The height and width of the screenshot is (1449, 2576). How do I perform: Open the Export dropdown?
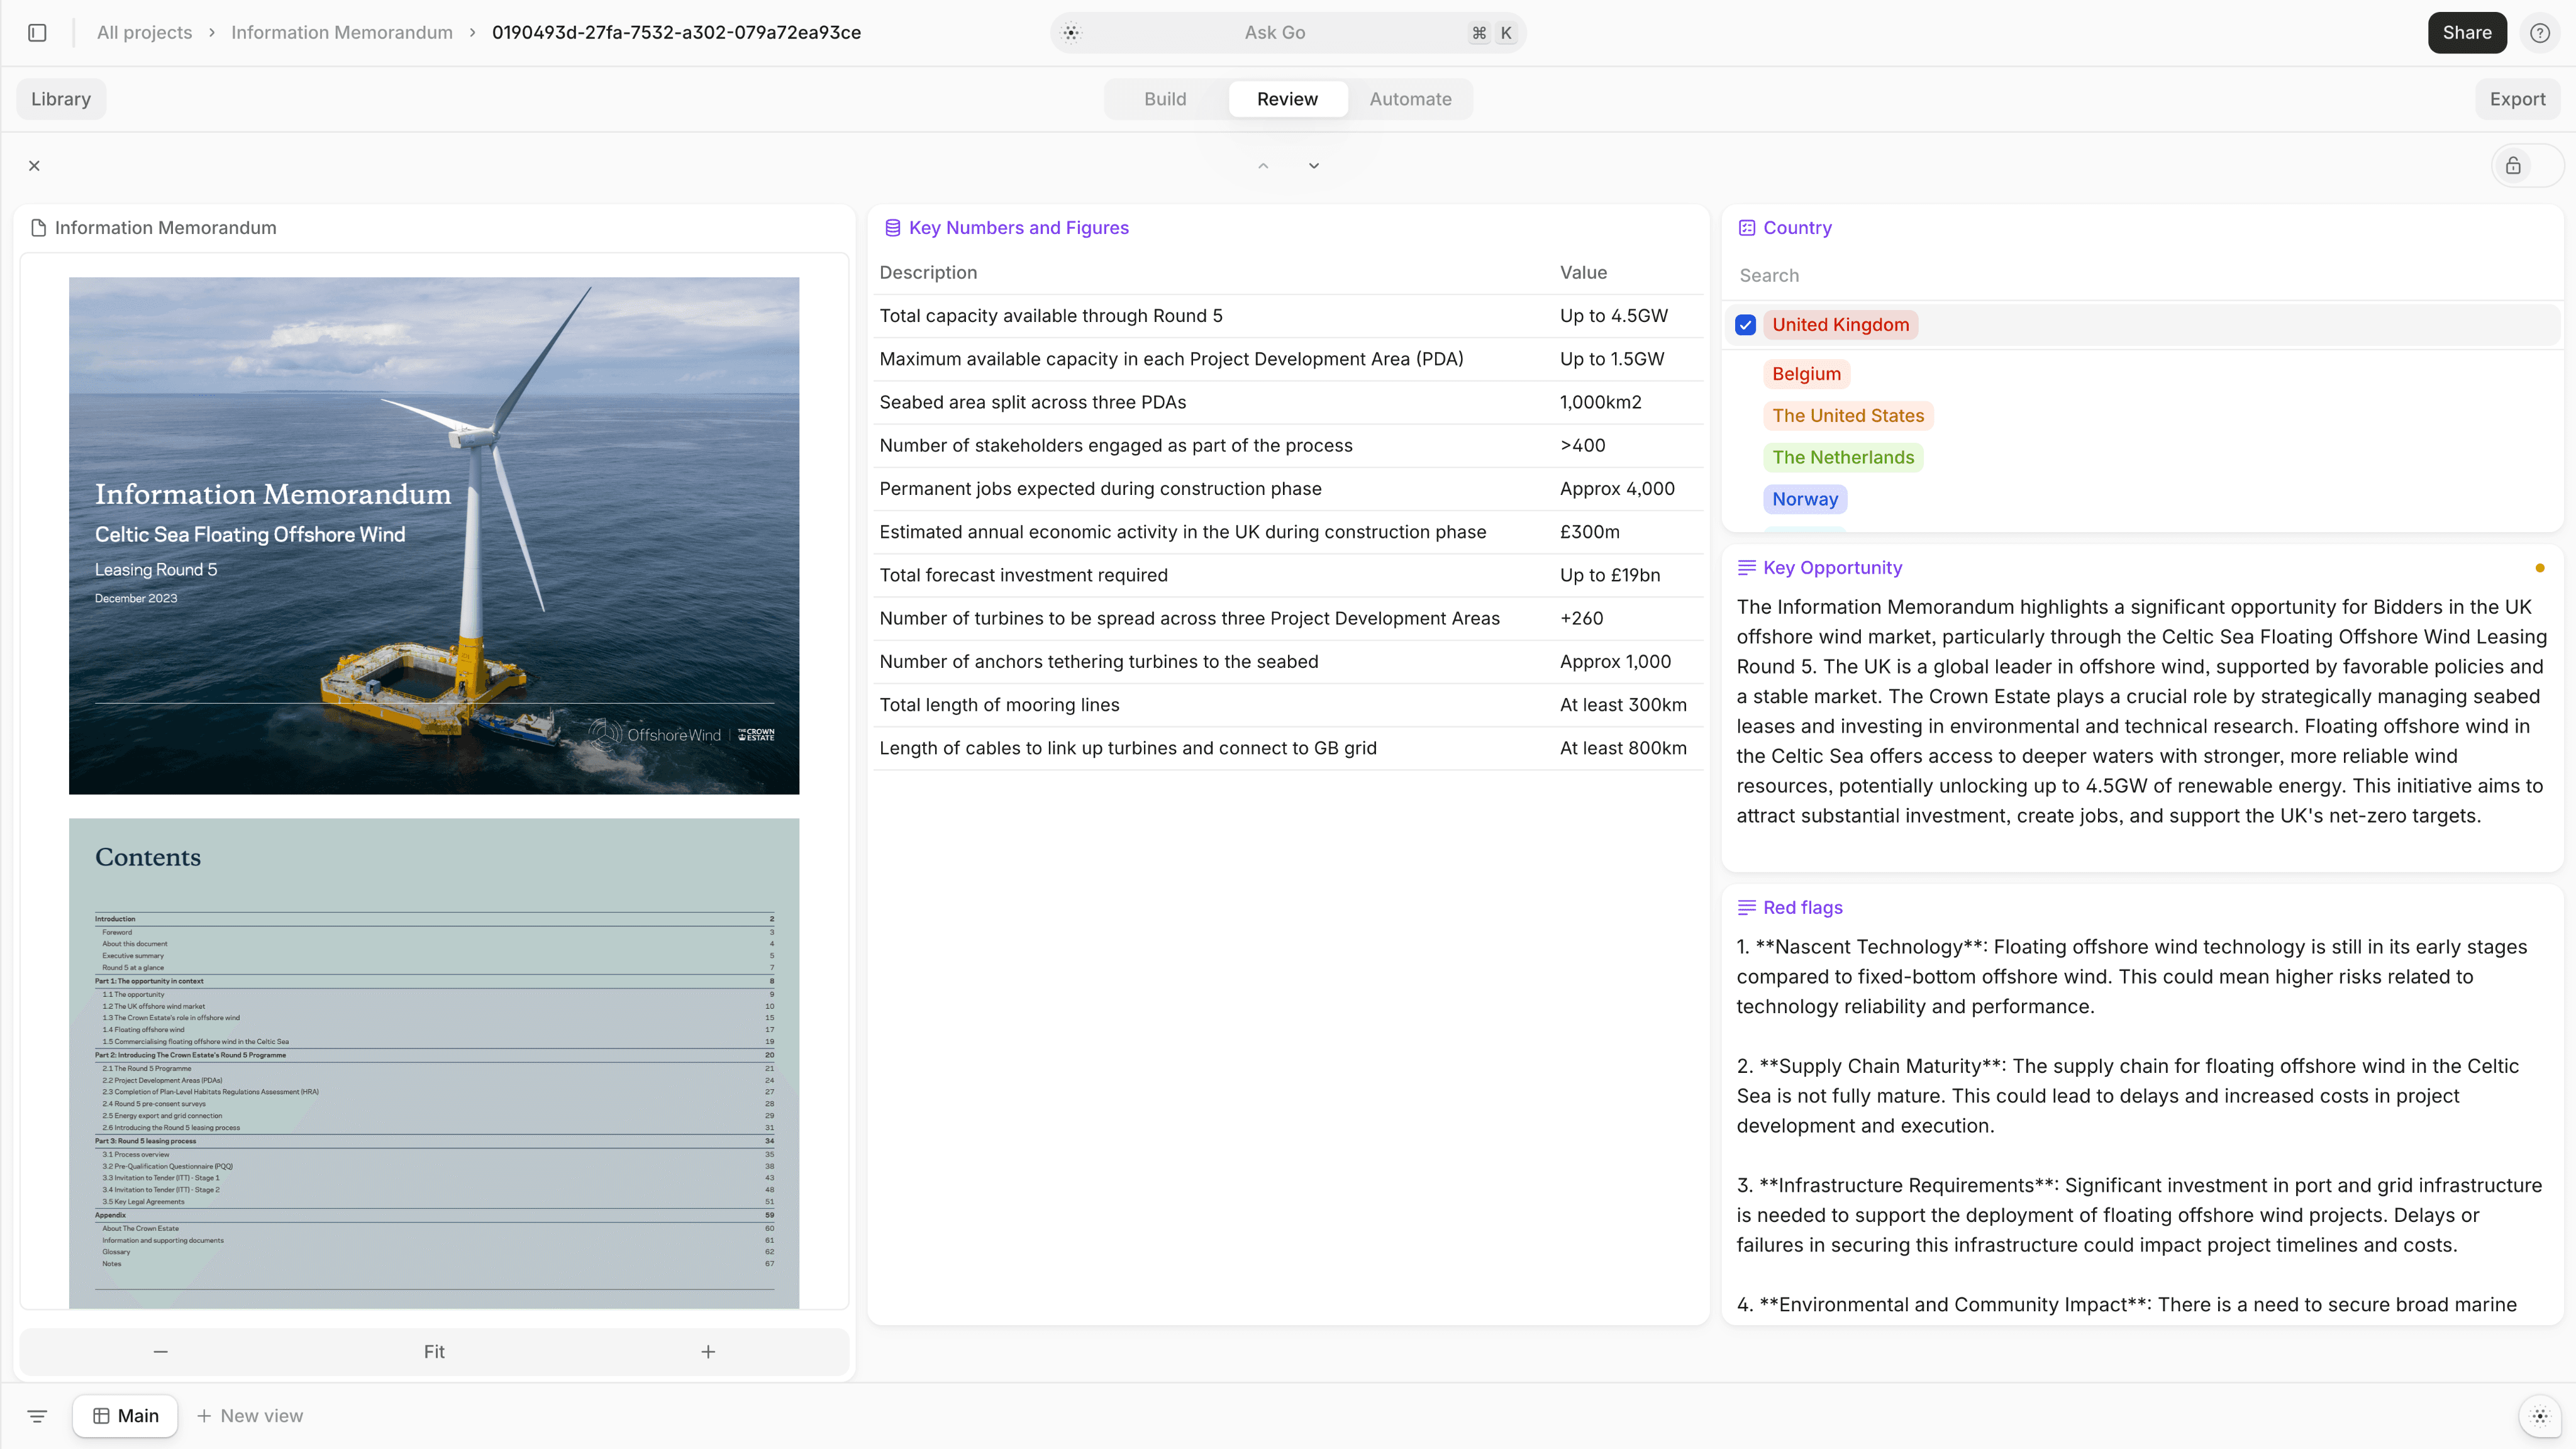2517,99
